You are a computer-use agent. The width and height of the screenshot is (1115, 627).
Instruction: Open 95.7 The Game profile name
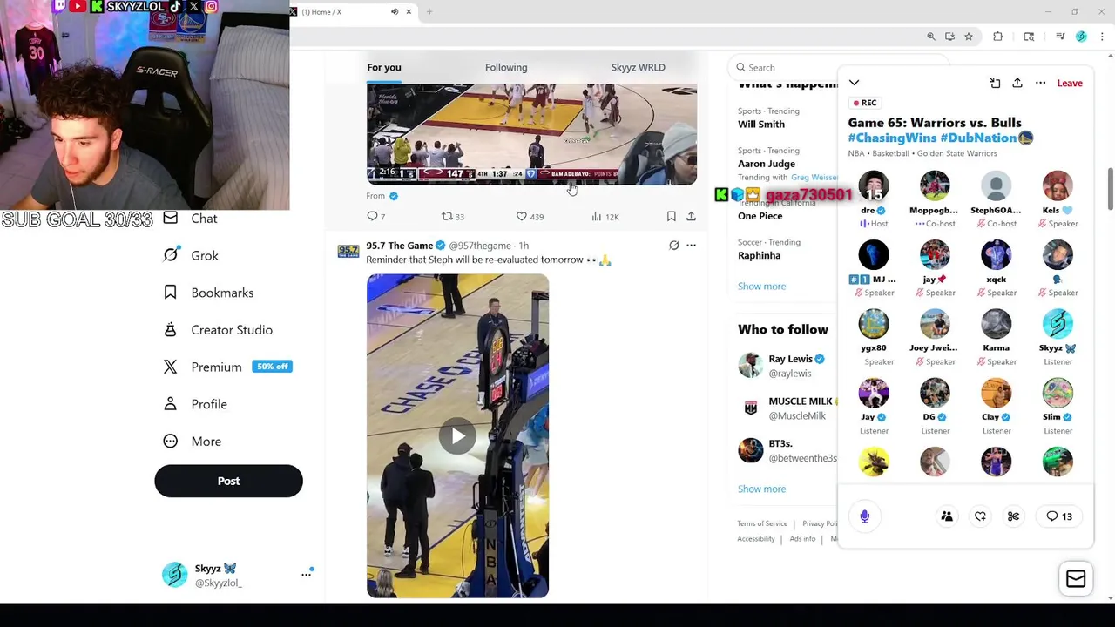coord(399,246)
